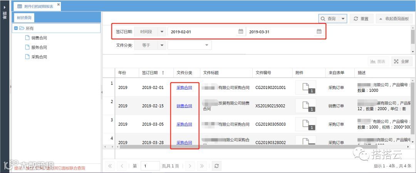This screenshot has width=416, height=173.
Task: Expand the collapsed left sidebar arrow
Action: [5, 7]
